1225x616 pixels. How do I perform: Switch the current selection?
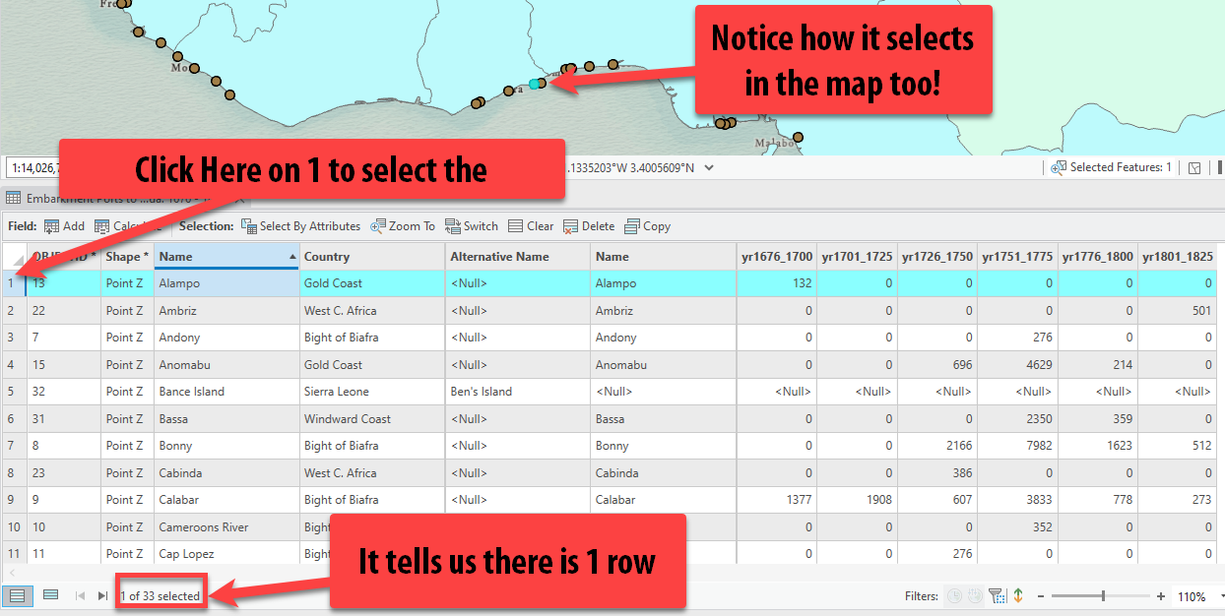click(x=472, y=226)
